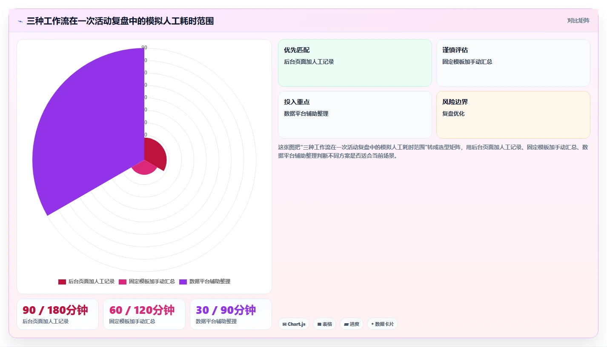Click the Chart.js tag icon
The width and height of the screenshot is (607, 347).
[x=284, y=324]
